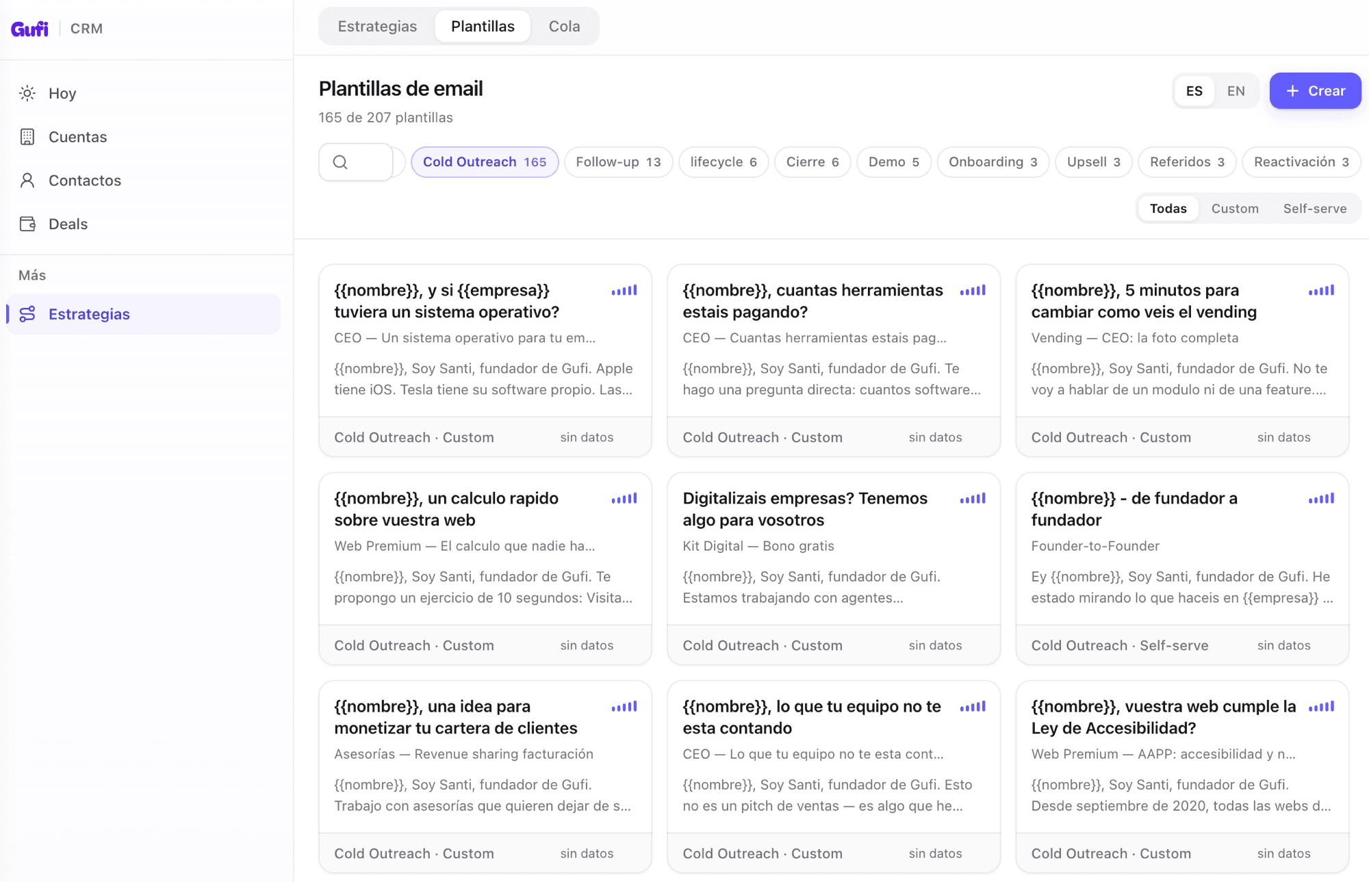Click signal bars icon on 'monetizar tu cartera' card
The image size is (1369, 882).
(x=624, y=707)
